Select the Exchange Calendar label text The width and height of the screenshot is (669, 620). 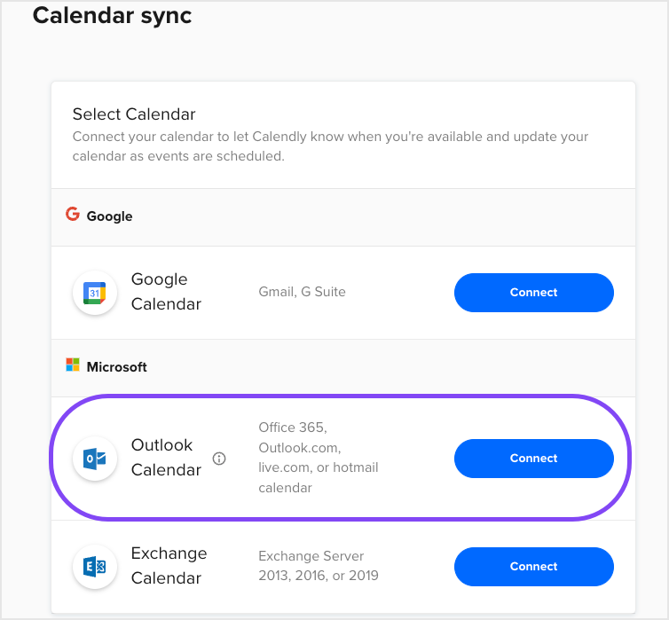169,566
